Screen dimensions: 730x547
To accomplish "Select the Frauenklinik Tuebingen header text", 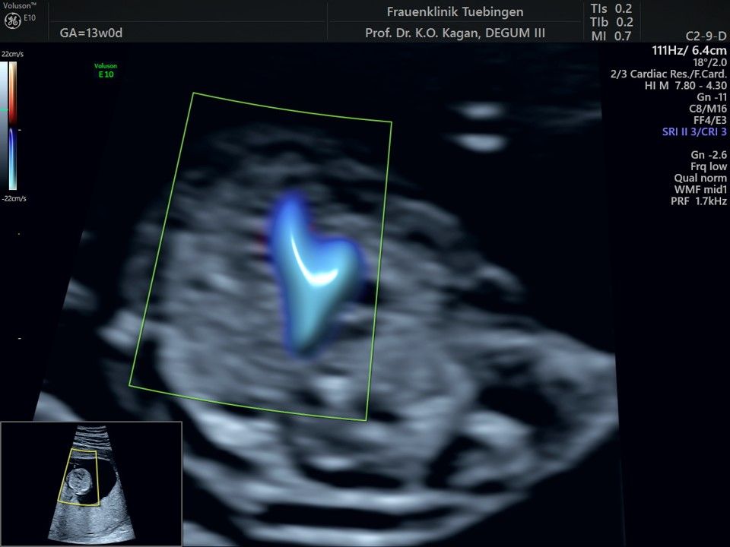I will click(455, 12).
